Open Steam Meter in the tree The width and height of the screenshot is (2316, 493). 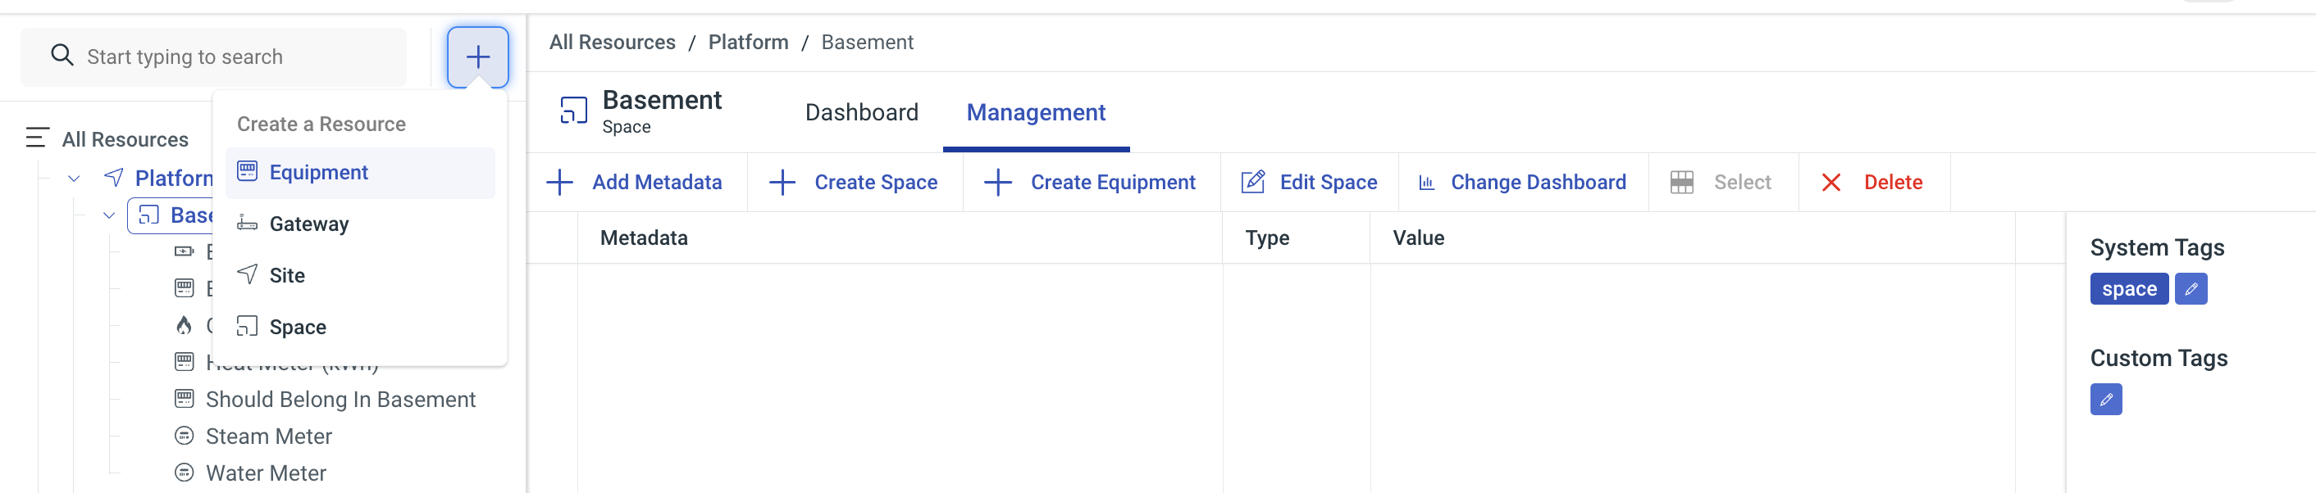269,436
